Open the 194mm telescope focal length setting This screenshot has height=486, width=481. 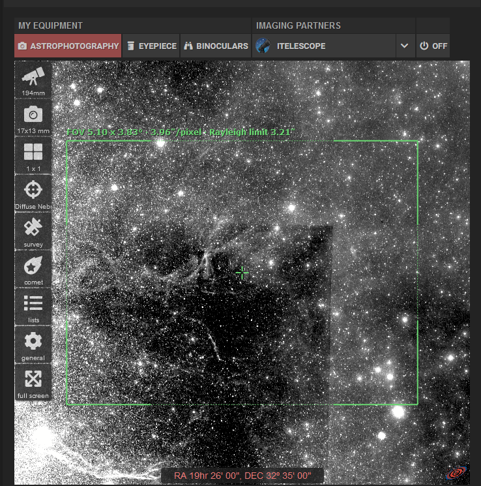pos(33,80)
